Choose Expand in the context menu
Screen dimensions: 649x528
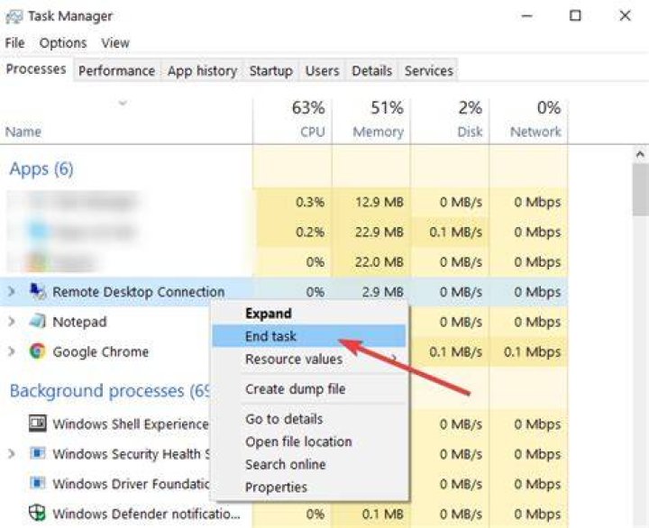309,314
